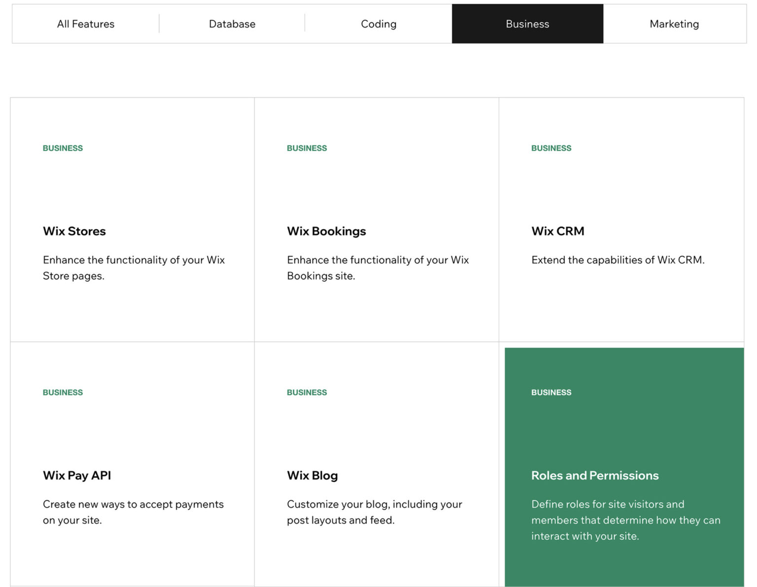This screenshot has width=757, height=587.
Task: Click the Wix Bookings heading
Action: (326, 231)
